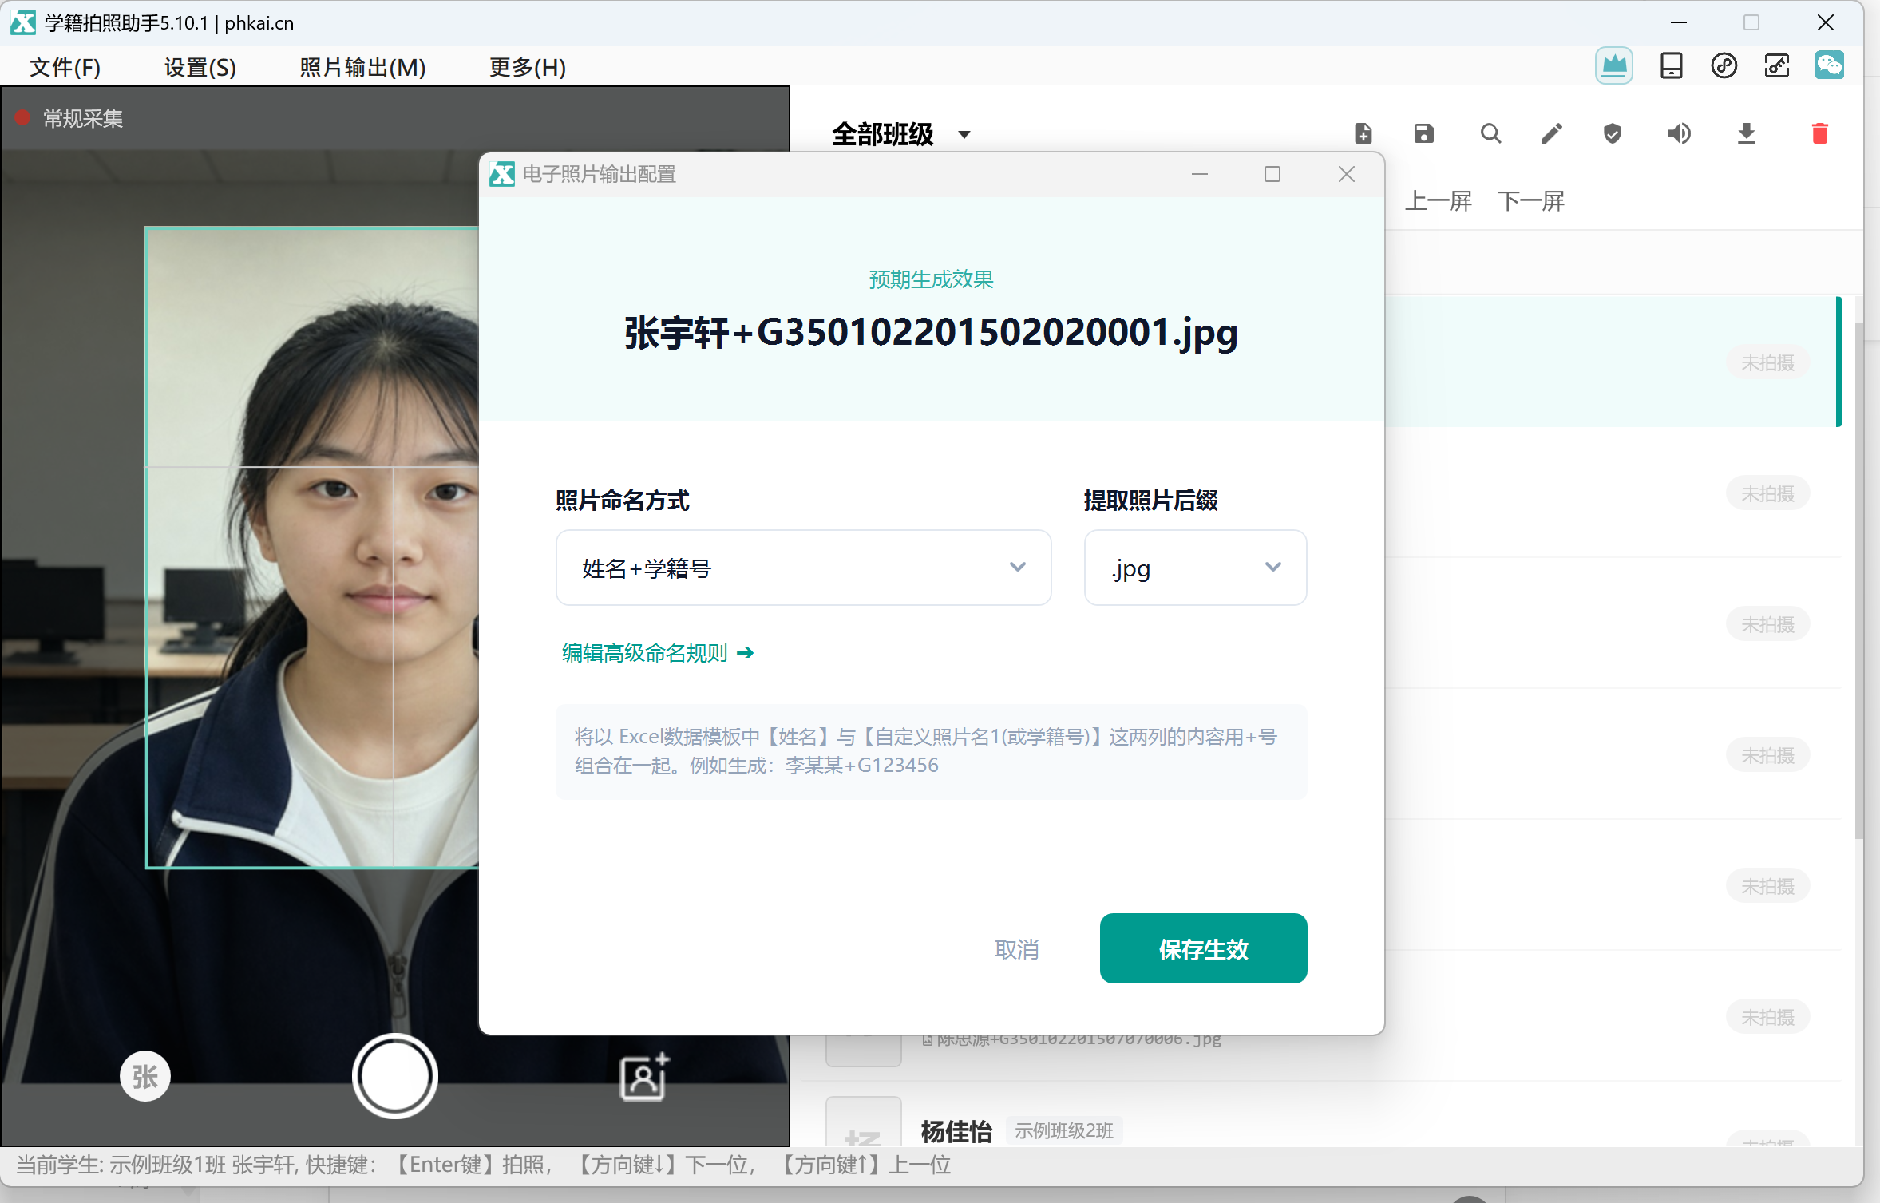Click the round 张 avatar badge

tap(145, 1076)
